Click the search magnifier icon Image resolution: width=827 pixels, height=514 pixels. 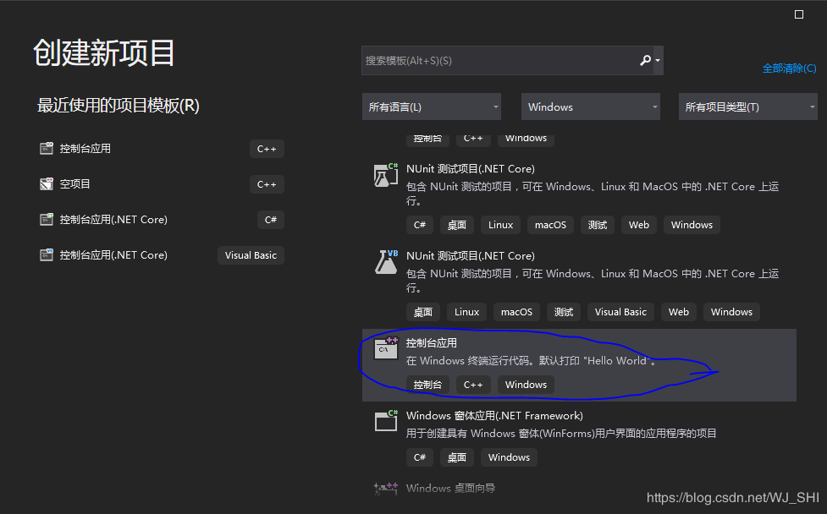(645, 61)
